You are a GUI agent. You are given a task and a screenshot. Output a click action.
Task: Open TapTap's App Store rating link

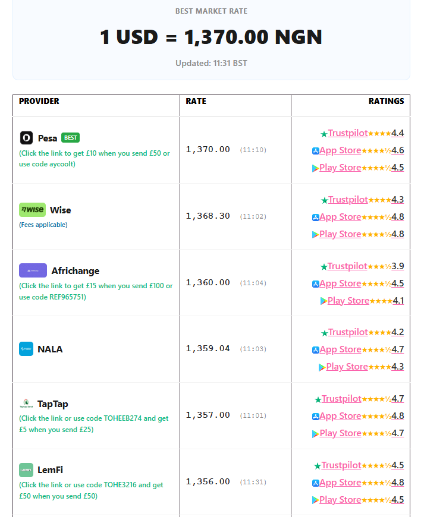coord(340,416)
